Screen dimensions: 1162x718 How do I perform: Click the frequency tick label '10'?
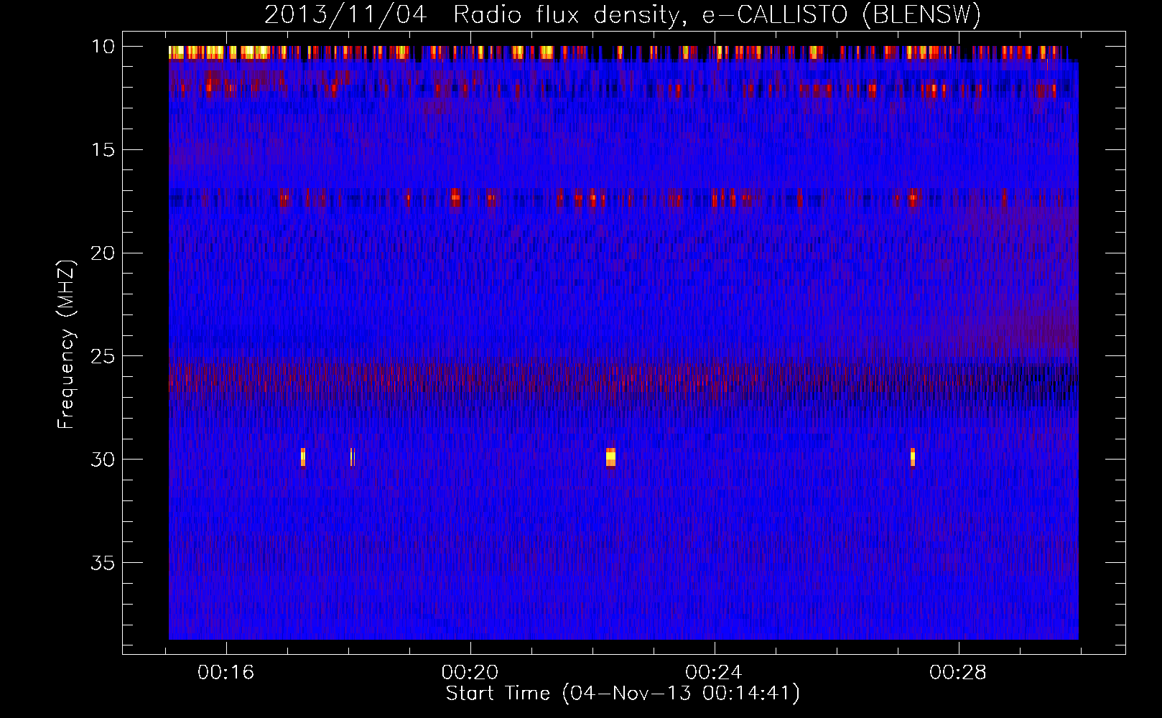103,47
